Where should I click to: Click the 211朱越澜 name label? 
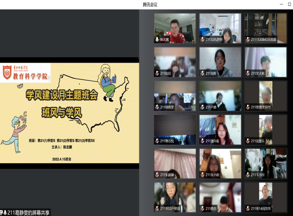167,175
